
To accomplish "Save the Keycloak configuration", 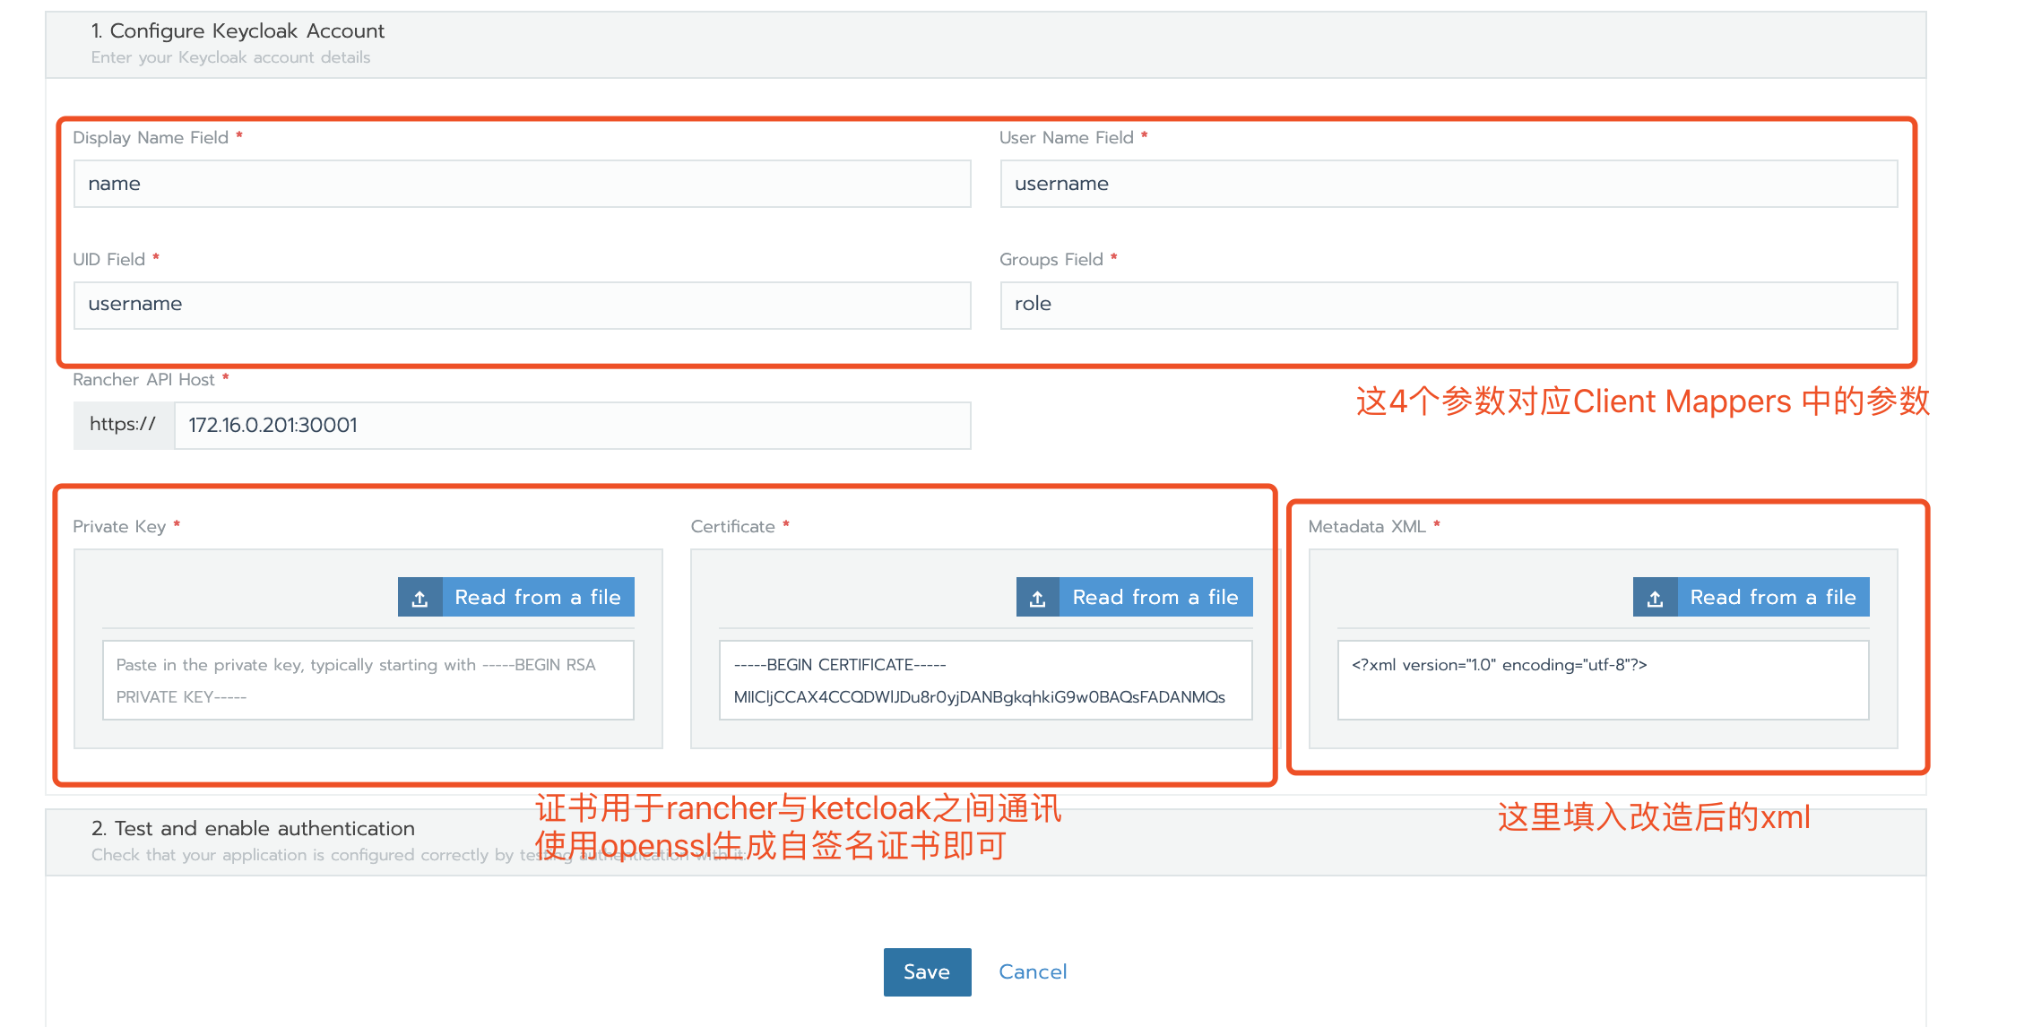I will (927, 971).
